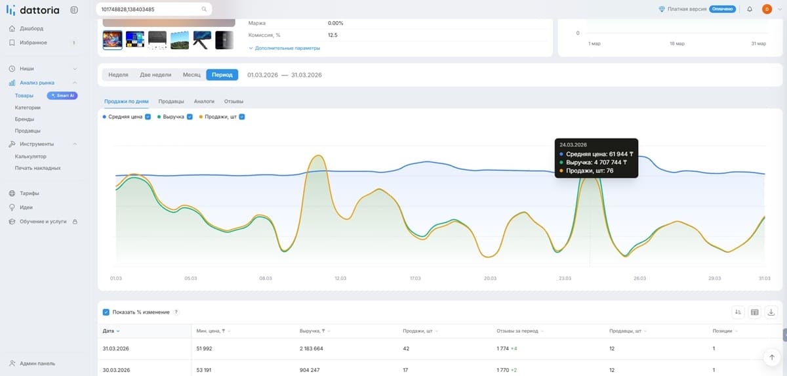Screen dimensions: 787x376
Task: Select Период custom range button
Action: pyautogui.click(x=222, y=75)
